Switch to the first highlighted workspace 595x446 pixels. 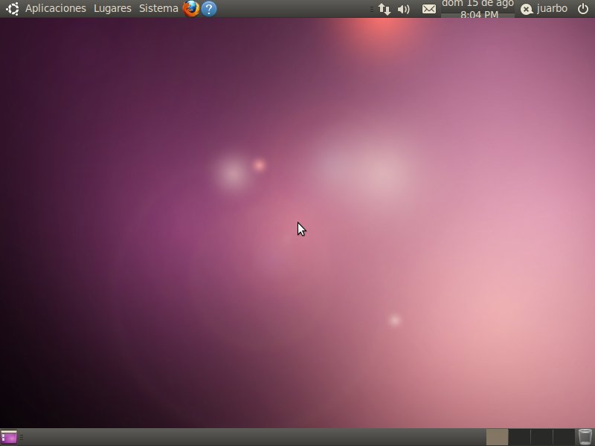[497, 437]
